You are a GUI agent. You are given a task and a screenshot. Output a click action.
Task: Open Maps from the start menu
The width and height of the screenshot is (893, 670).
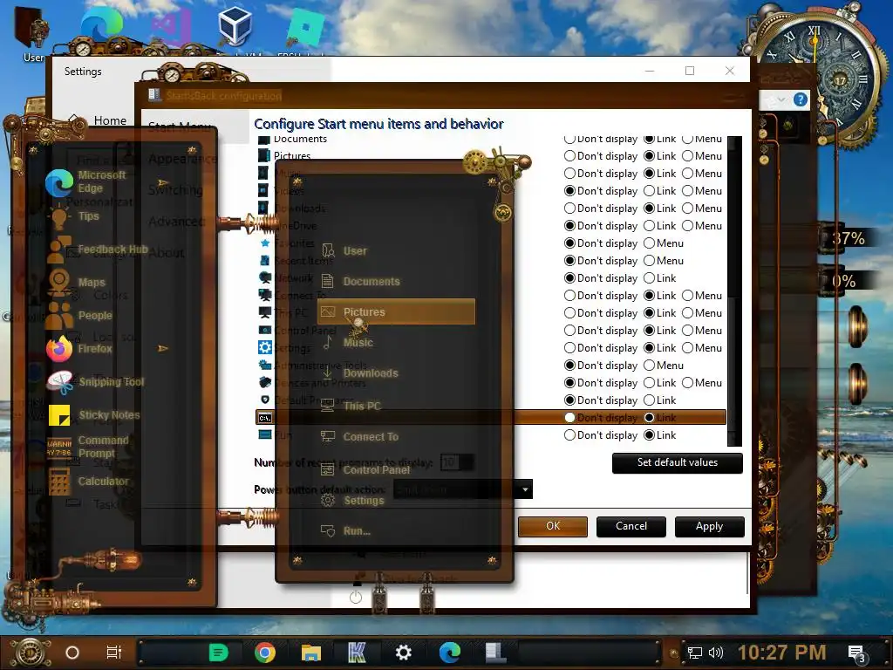[77, 283]
